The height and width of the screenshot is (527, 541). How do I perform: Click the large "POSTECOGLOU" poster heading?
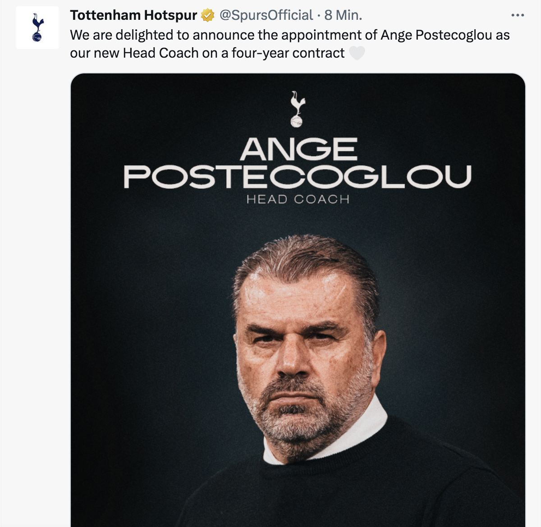coord(298,176)
